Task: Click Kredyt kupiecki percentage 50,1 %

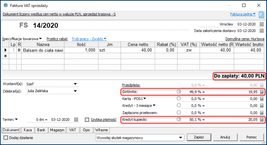Action: [x=195, y=120]
